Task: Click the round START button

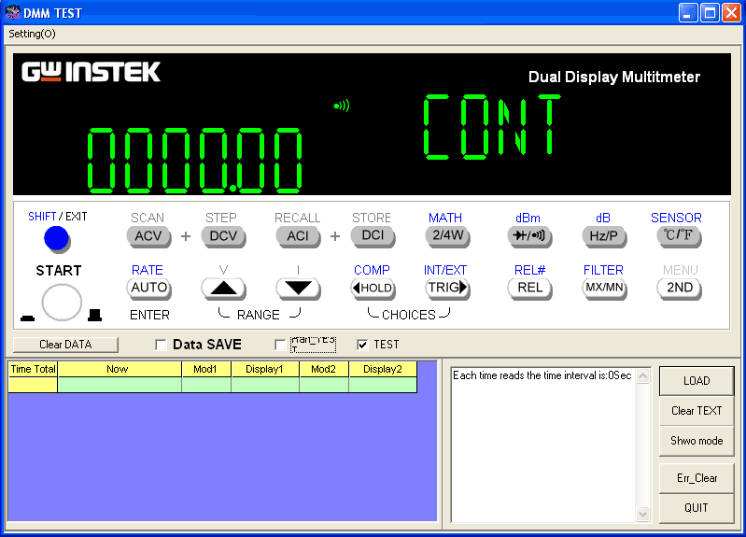Action: click(62, 302)
